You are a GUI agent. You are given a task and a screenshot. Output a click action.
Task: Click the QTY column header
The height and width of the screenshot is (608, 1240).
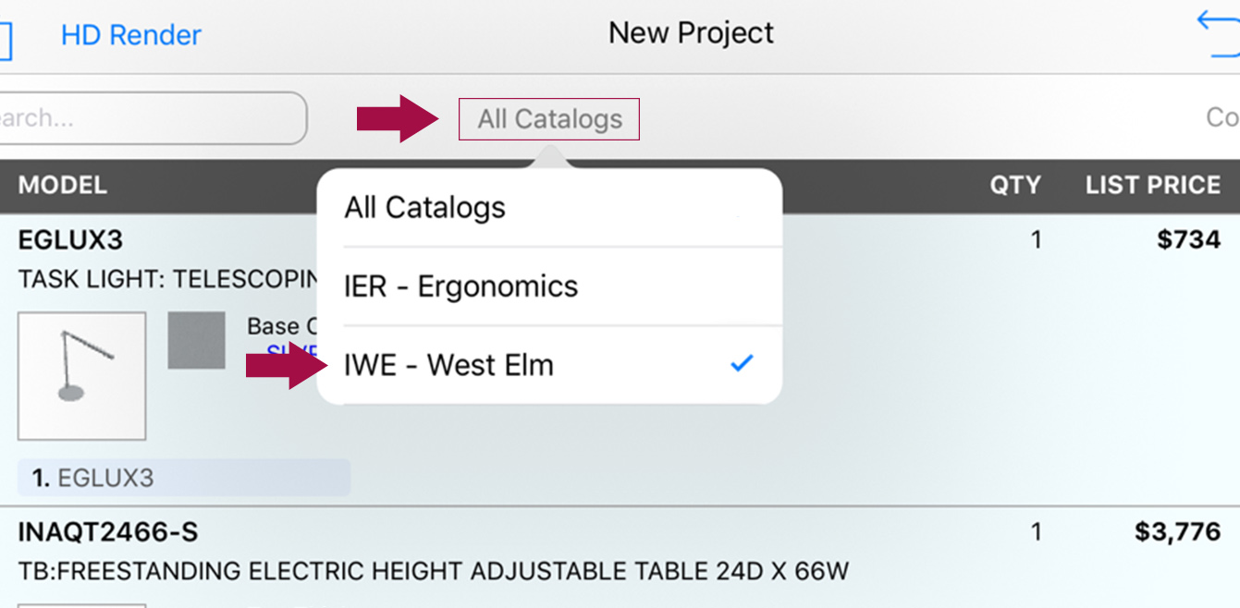tap(1015, 185)
